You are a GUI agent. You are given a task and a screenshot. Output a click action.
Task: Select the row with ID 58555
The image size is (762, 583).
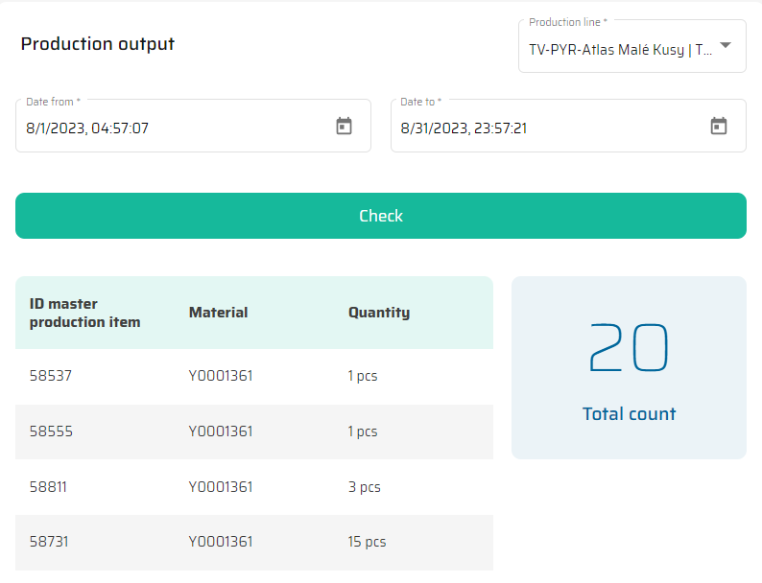[51, 431]
